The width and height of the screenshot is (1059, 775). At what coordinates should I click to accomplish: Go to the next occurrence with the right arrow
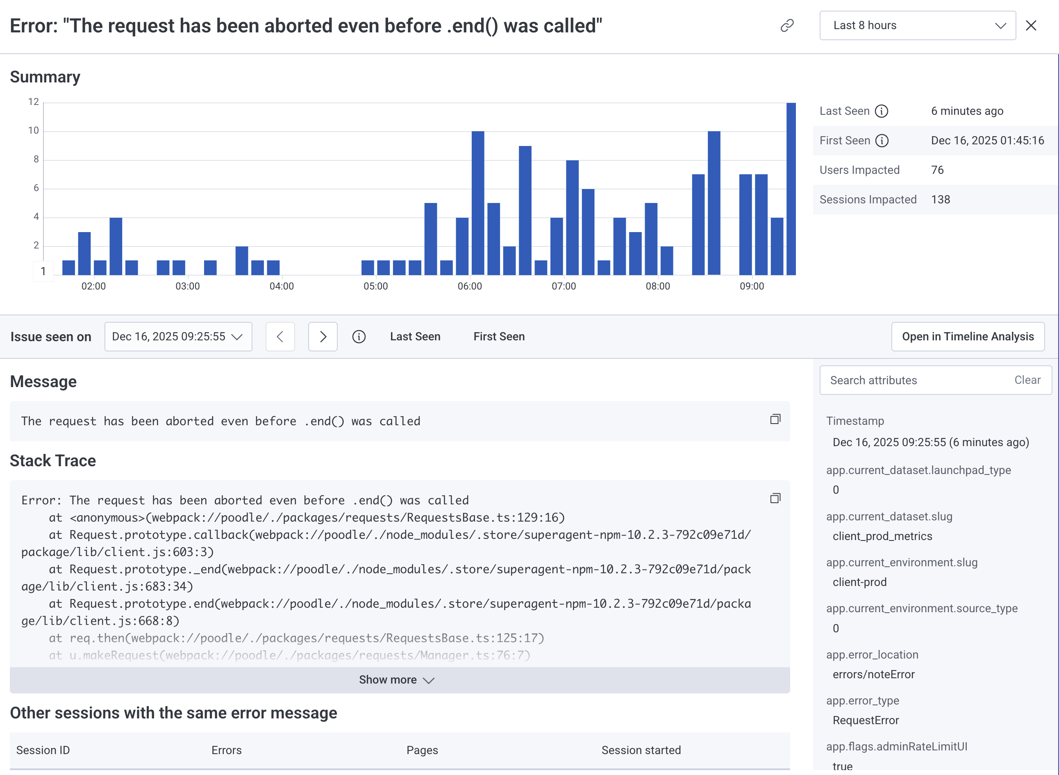pyautogui.click(x=323, y=336)
